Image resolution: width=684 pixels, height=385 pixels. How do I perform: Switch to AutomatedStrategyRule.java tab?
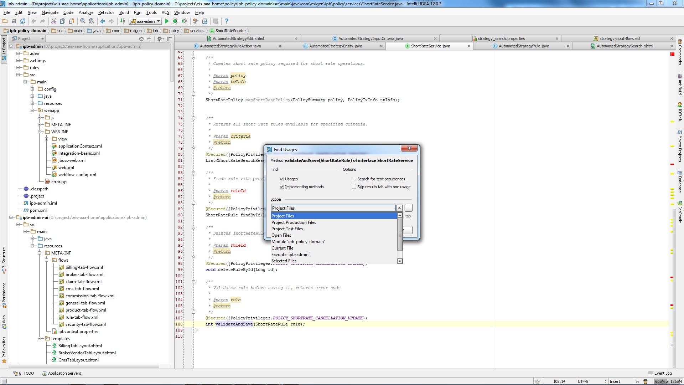(523, 46)
